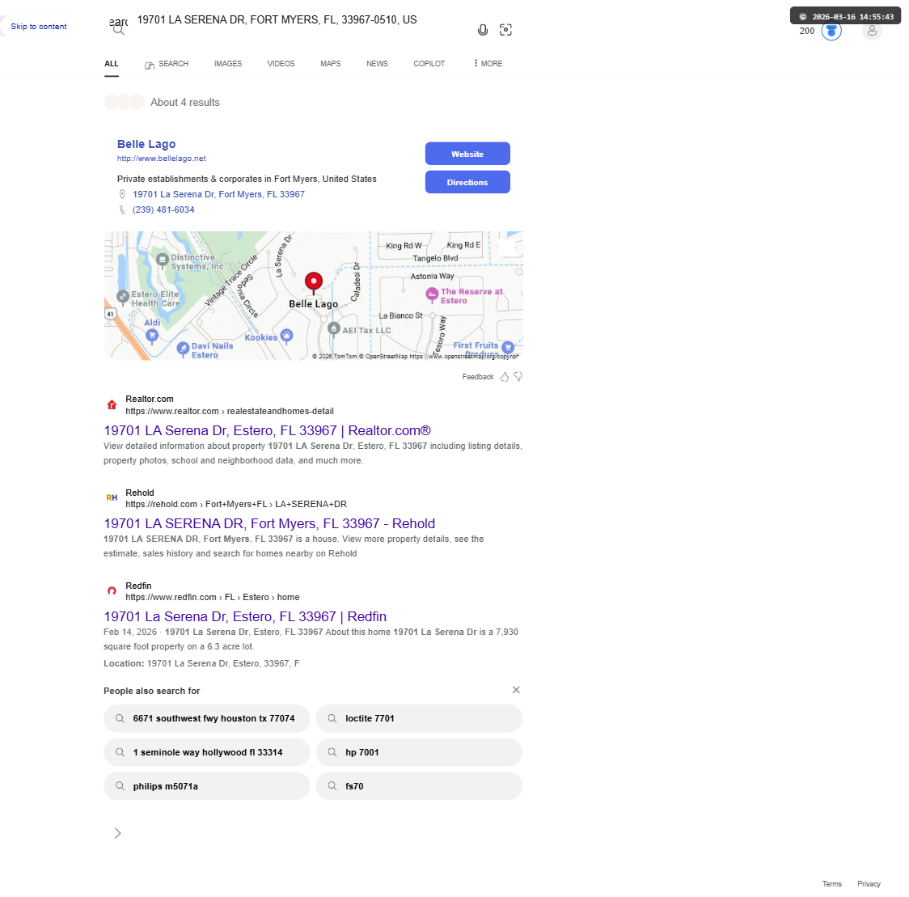Select AEI Tax LLC map marker
909x897 pixels.
334,328
